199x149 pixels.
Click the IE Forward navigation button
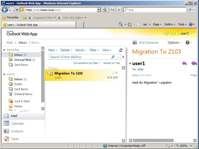point(12,10)
